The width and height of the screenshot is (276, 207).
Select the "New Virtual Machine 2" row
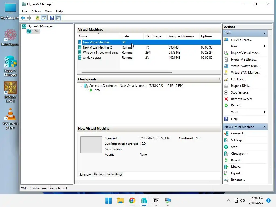149,47
